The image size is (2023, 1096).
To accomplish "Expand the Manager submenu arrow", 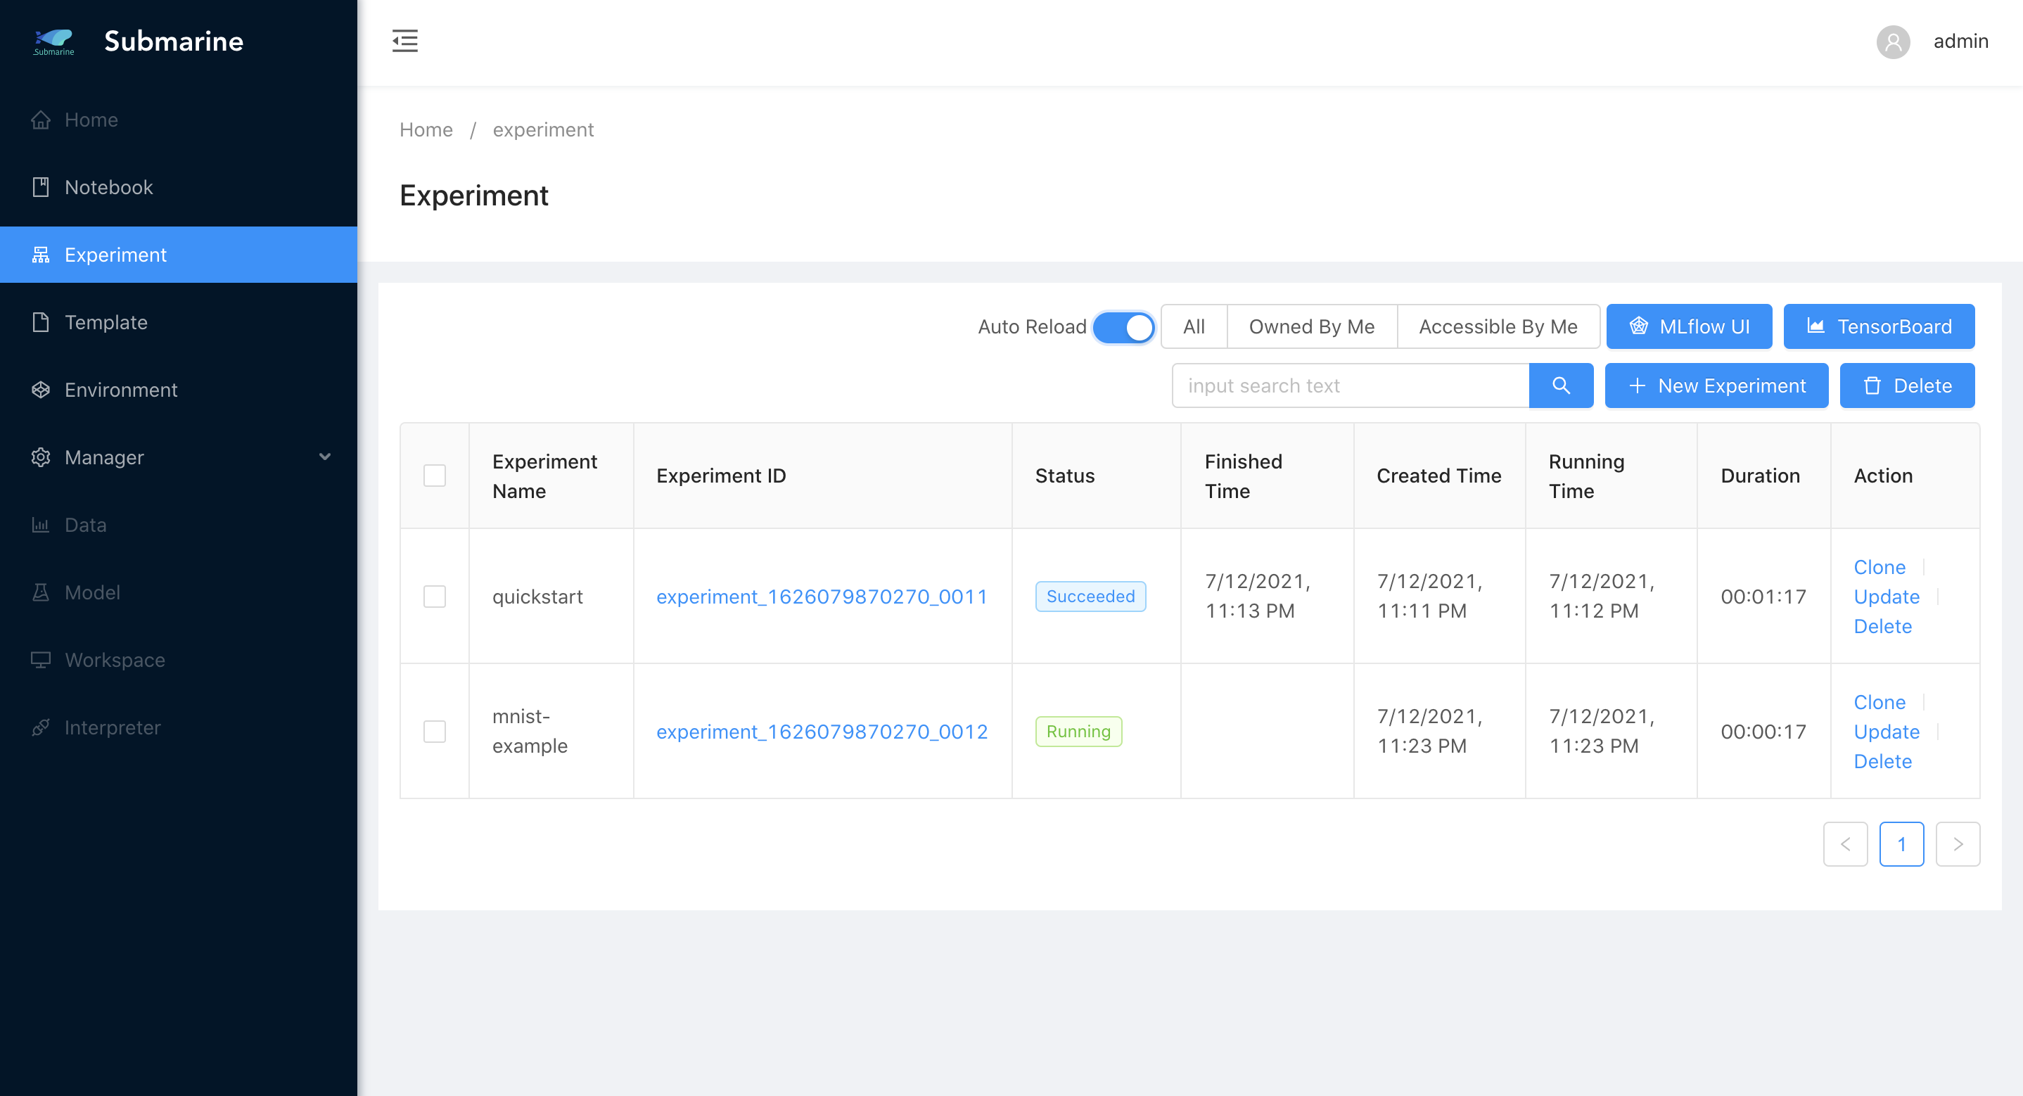I will point(324,457).
